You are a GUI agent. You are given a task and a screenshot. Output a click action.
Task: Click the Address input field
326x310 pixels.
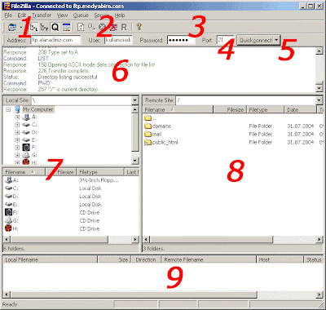coord(55,40)
